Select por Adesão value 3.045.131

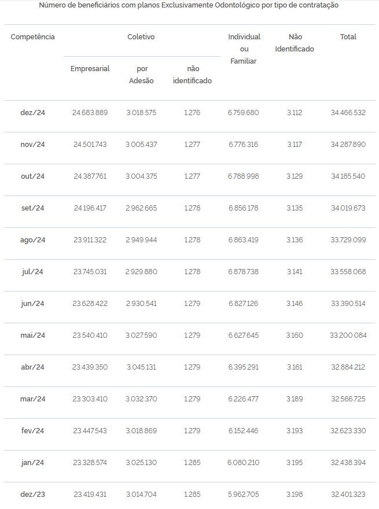click(141, 367)
